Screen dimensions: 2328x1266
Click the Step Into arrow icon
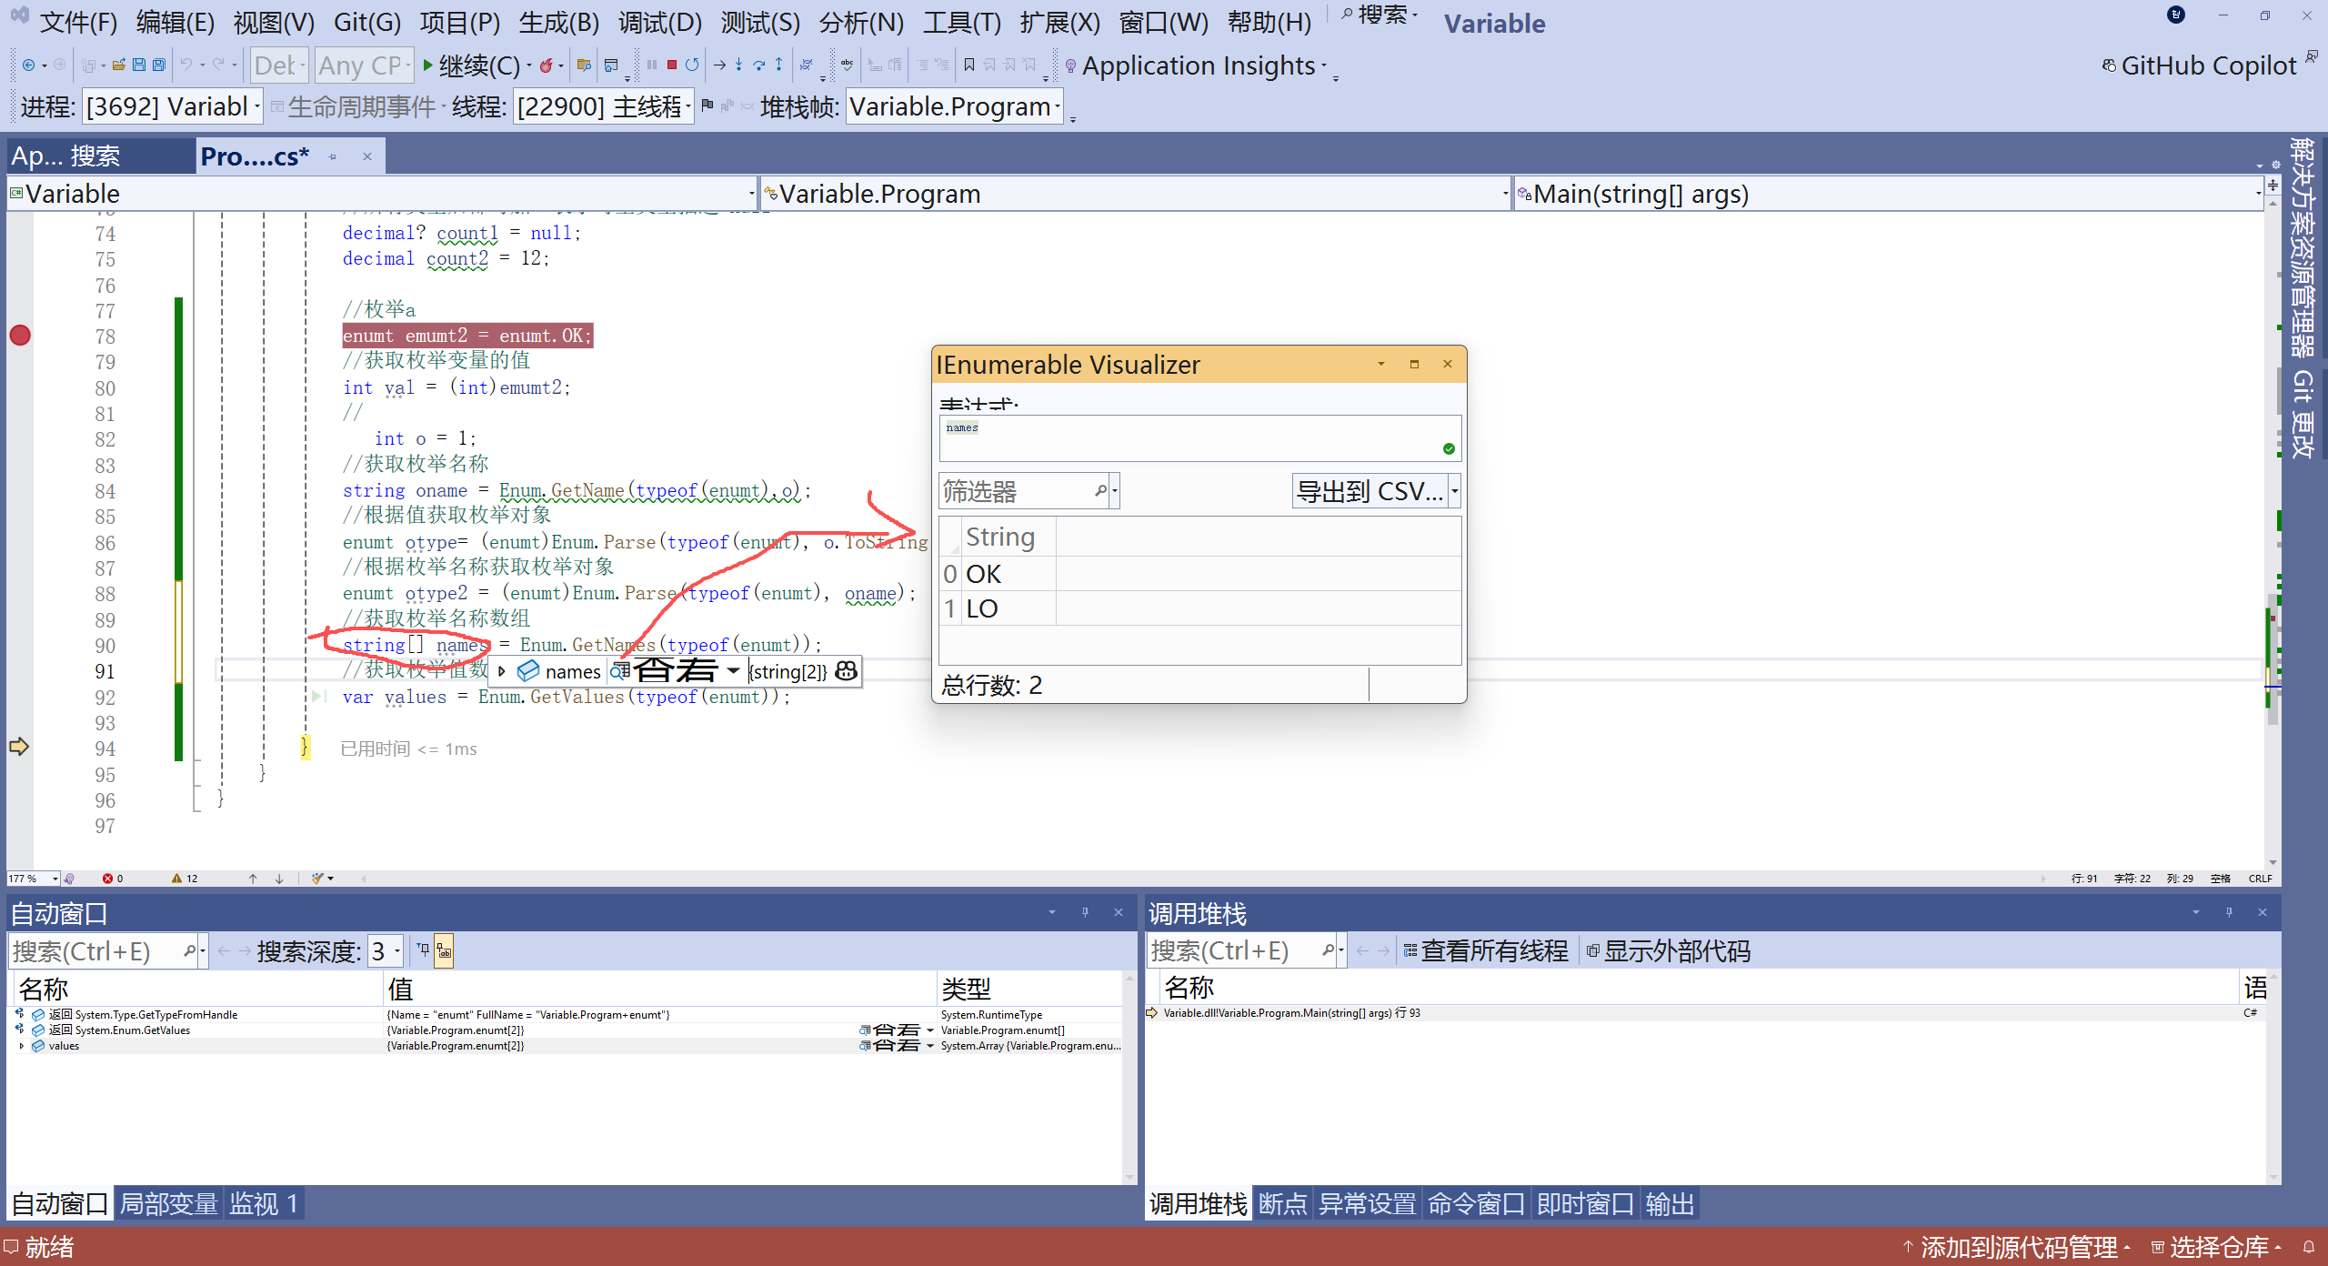tap(738, 65)
